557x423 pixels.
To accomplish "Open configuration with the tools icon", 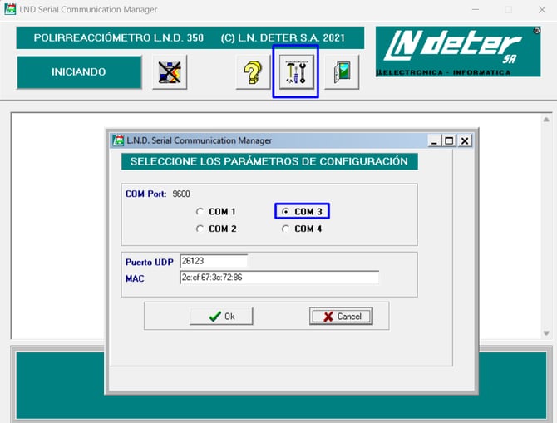I will coord(295,72).
